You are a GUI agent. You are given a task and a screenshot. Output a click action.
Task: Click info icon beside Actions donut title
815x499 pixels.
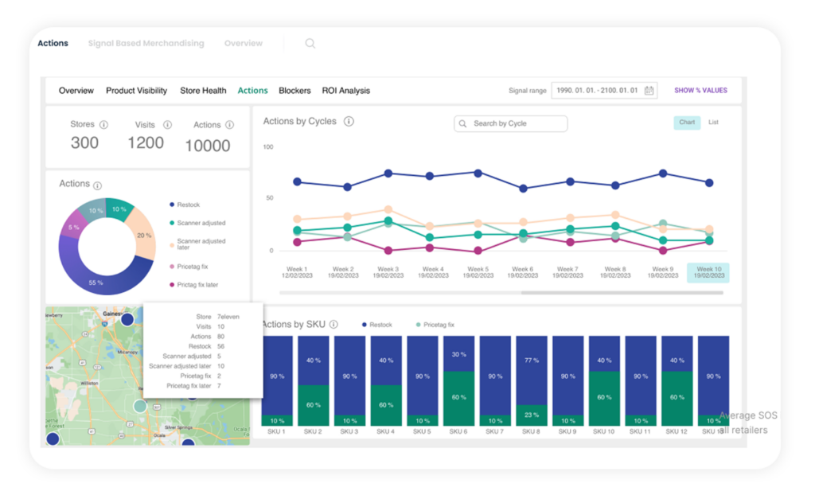pyautogui.click(x=98, y=185)
